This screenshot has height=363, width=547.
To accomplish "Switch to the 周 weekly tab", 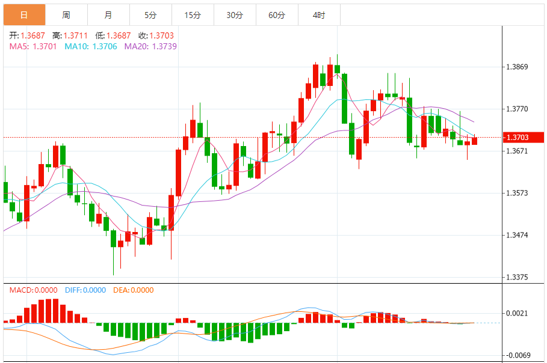I will tap(66, 15).
